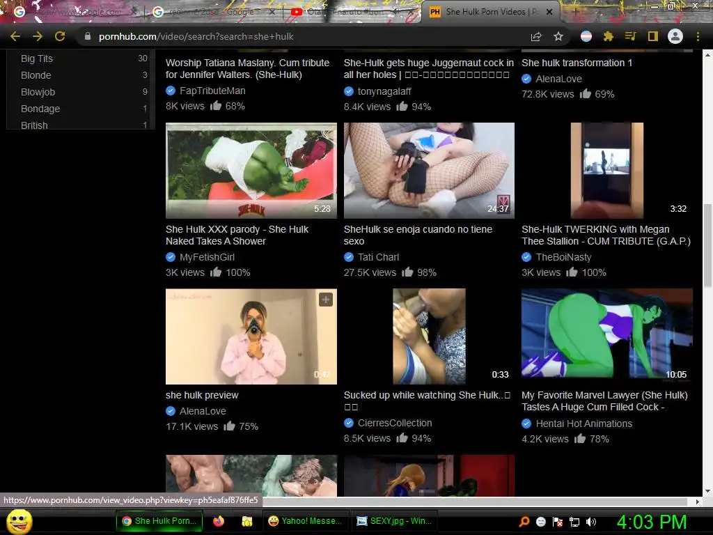Viewport: 713px width, 535px height.
Task: Open the 'she hulk preview' title
Action: tap(202, 395)
